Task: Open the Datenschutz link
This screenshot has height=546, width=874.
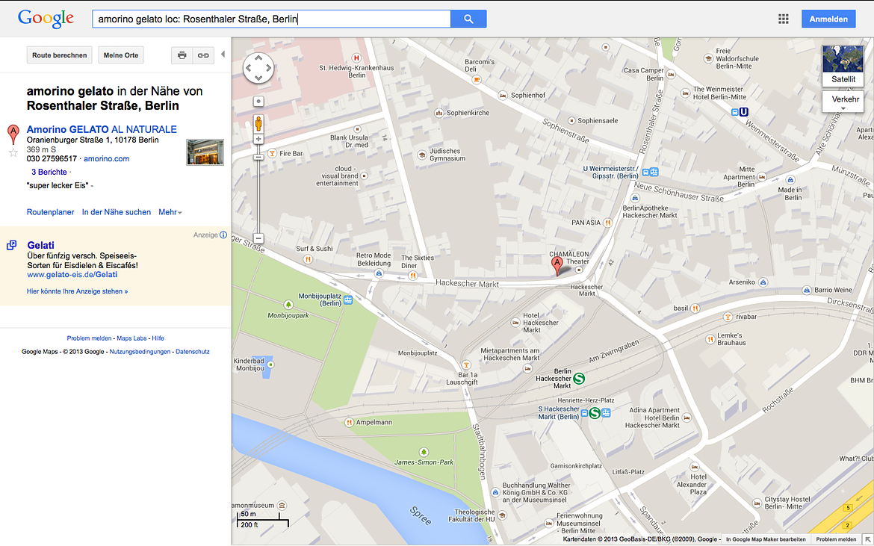Action: (193, 352)
